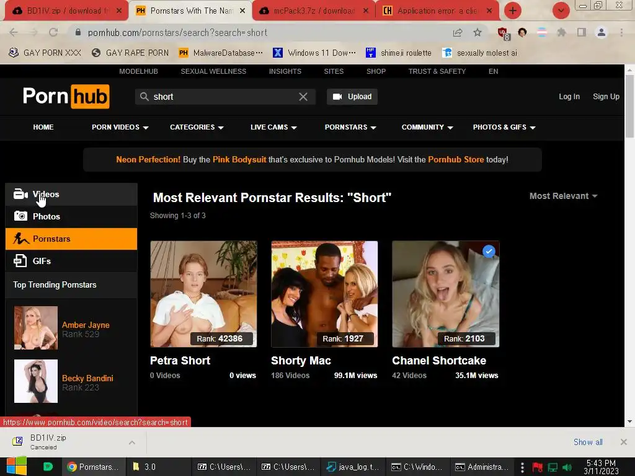Reload the current page

click(53, 32)
